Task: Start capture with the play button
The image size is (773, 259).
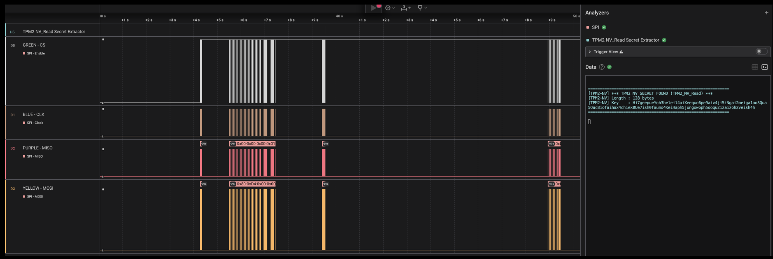Action: tap(373, 8)
